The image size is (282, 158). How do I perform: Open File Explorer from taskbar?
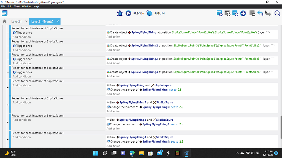point(141,153)
